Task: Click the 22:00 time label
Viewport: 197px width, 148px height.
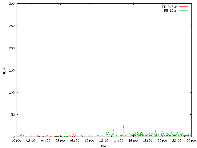Action: [x=177, y=141]
